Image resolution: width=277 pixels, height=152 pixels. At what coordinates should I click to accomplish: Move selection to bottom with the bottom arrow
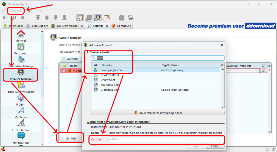[x=64, y=18]
